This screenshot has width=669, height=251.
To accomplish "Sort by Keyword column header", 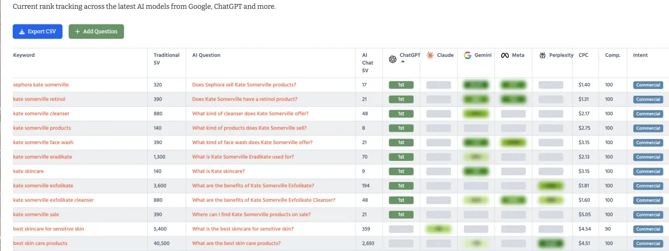I will (x=24, y=55).
